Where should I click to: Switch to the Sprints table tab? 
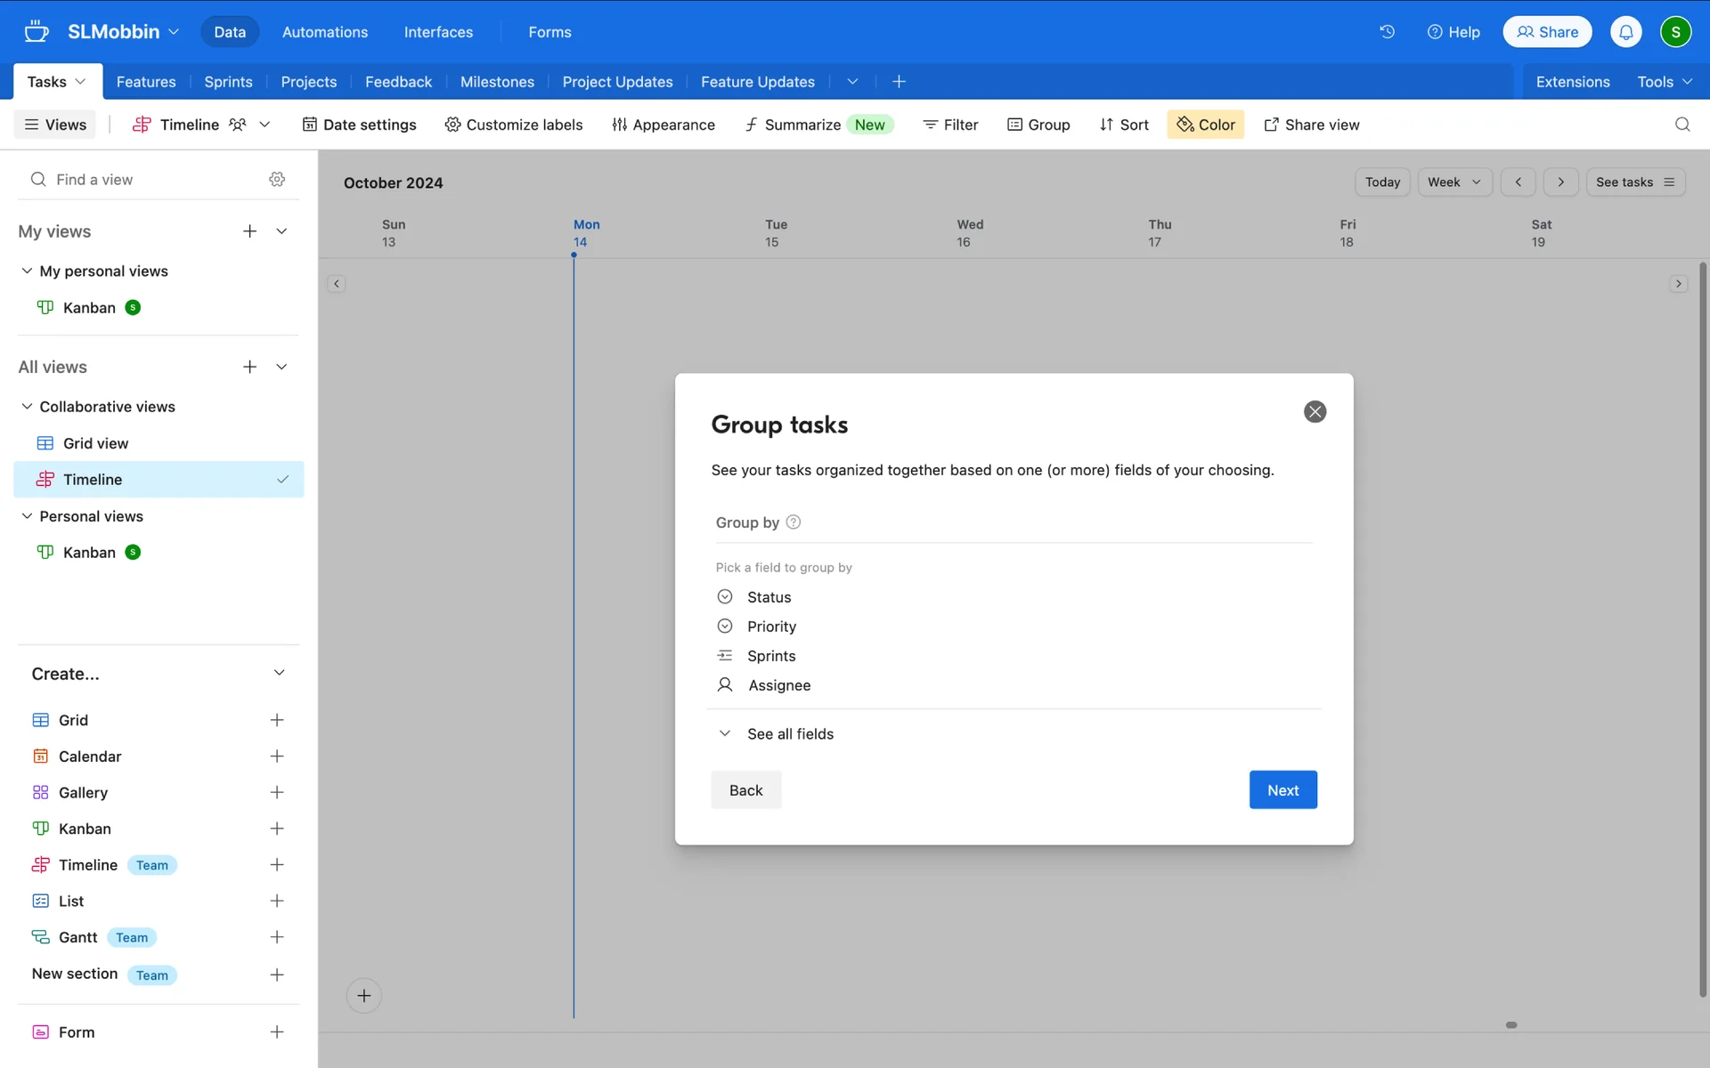click(x=228, y=82)
